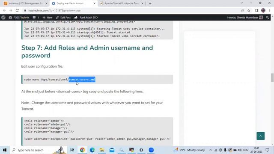Click the 'Tomcat started.' log line
This screenshot has width=274, height=154.
[78, 33]
